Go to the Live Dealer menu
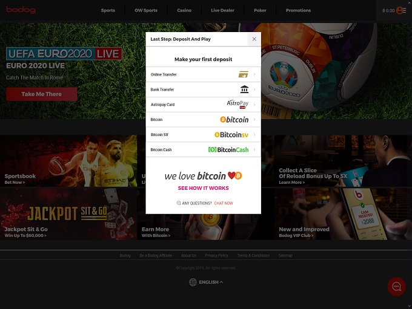412x309 pixels. pyautogui.click(x=223, y=10)
